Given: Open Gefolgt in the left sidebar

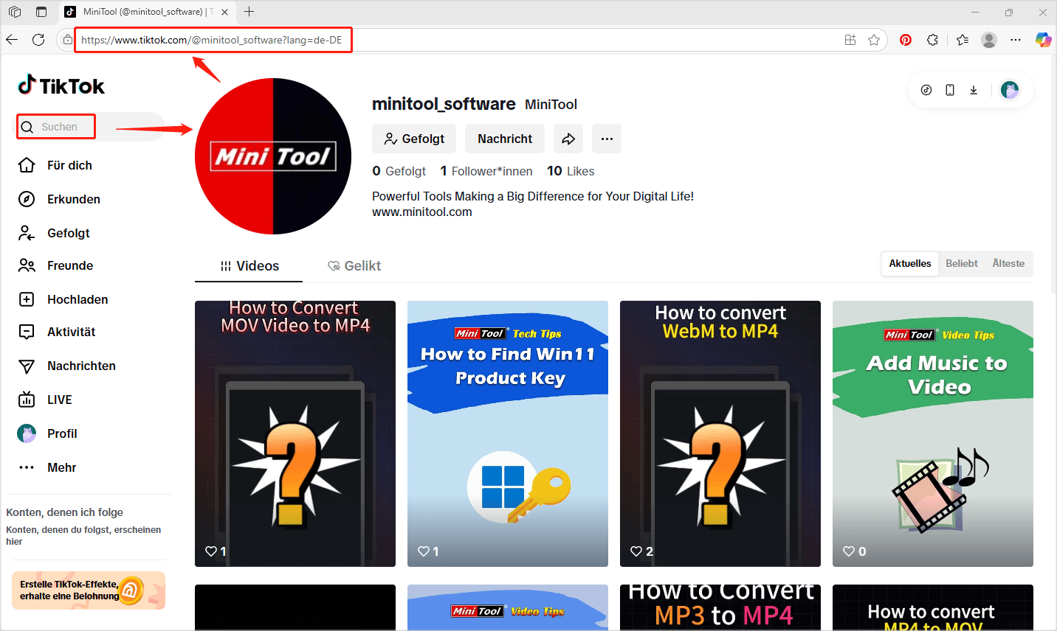Looking at the screenshot, I should pyautogui.click(x=55, y=233).
